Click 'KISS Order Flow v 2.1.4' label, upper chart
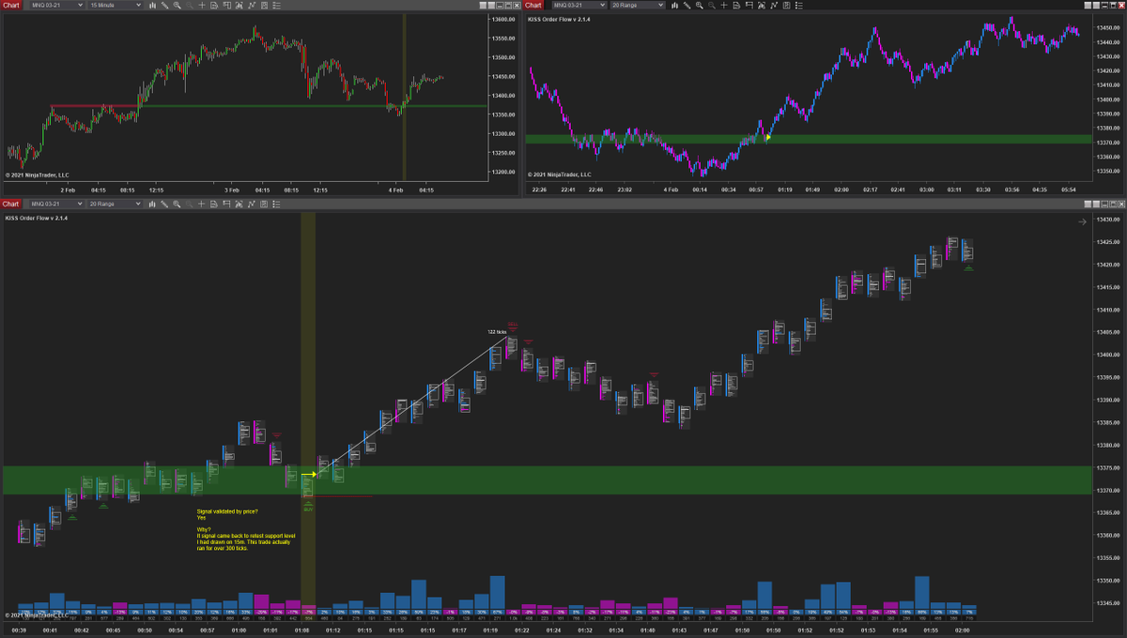Screen dimensions: 1127x638 pyautogui.click(x=559, y=18)
